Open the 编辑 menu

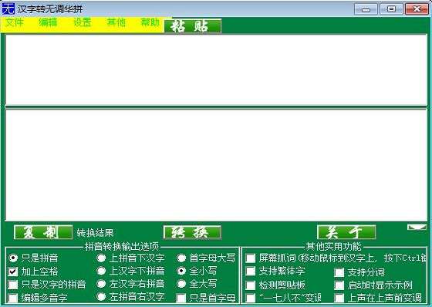48,22
